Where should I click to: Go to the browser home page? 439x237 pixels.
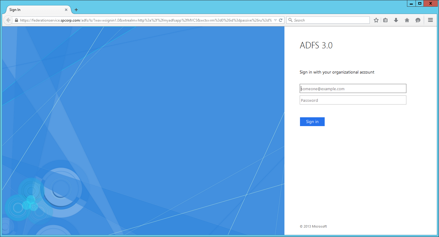point(407,20)
